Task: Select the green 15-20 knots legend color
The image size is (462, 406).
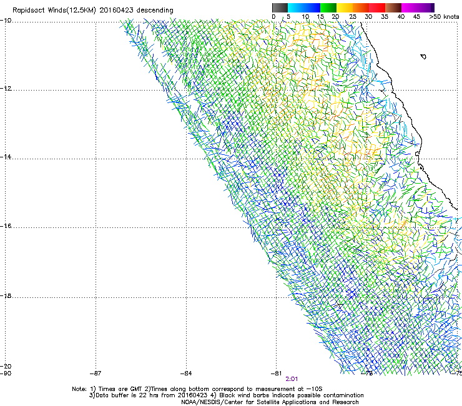Action: (x=328, y=7)
